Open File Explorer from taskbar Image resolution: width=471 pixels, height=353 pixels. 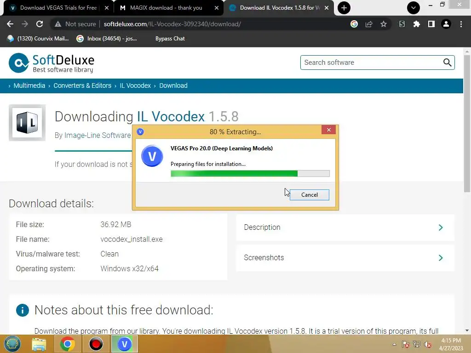tap(39, 344)
